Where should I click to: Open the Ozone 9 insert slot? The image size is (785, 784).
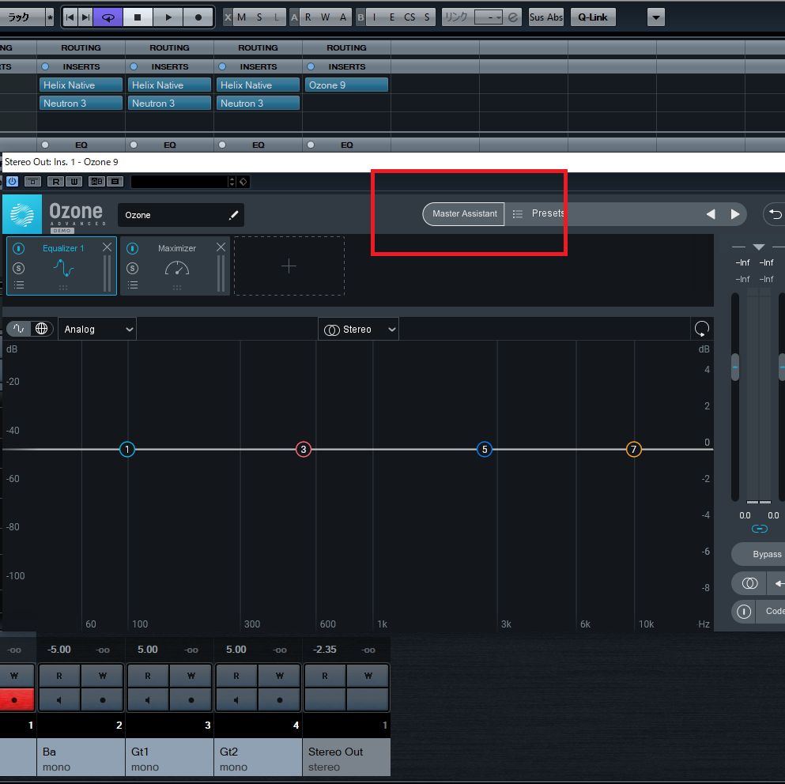coord(346,85)
